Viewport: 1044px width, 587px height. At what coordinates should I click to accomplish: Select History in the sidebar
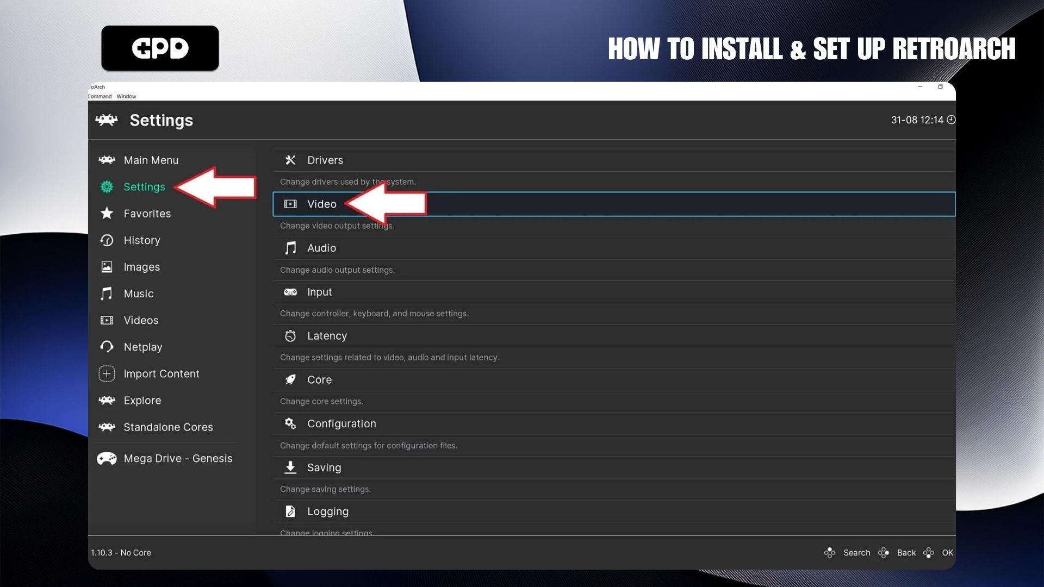(x=141, y=240)
